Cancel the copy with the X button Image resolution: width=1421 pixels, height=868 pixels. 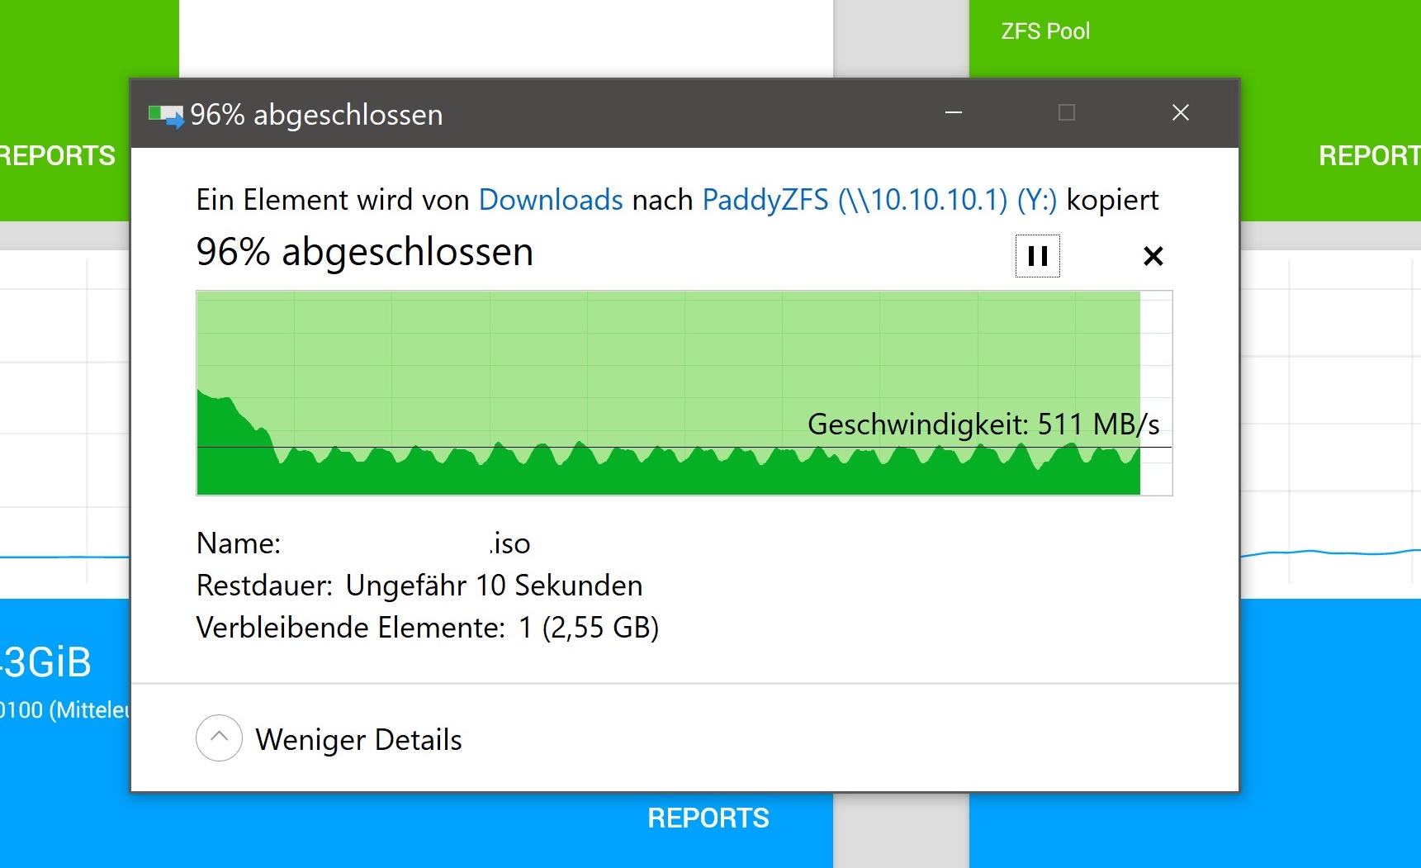pyautogui.click(x=1153, y=256)
